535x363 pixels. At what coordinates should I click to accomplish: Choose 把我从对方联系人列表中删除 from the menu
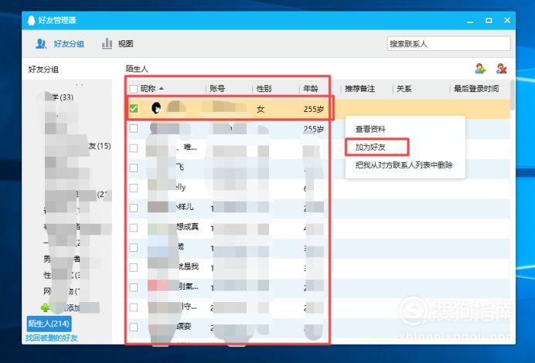[x=404, y=165]
